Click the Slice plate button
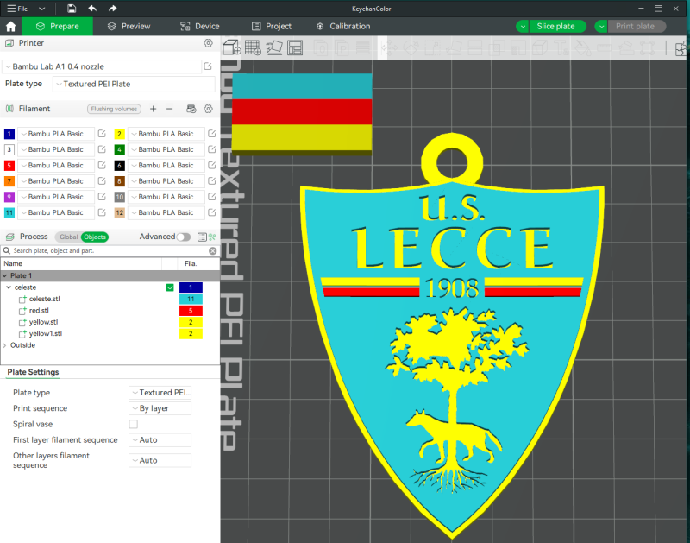Viewport: 690px width, 543px height. (557, 27)
